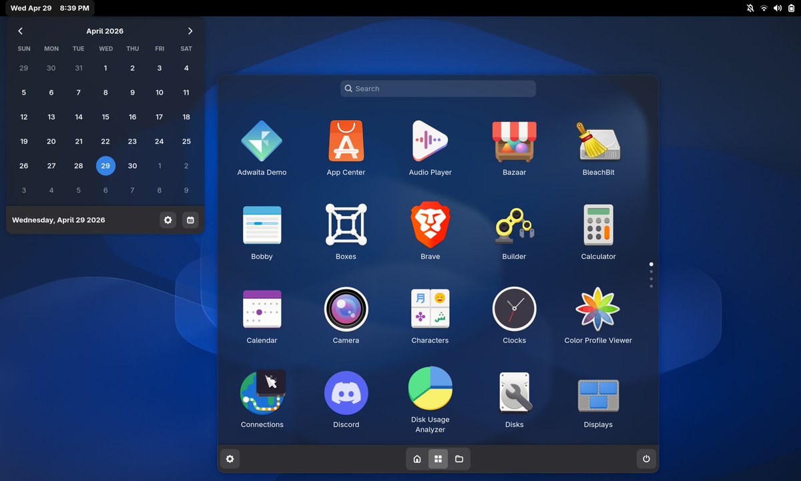Click the app search field
The width and height of the screenshot is (801, 481).
pyautogui.click(x=438, y=89)
